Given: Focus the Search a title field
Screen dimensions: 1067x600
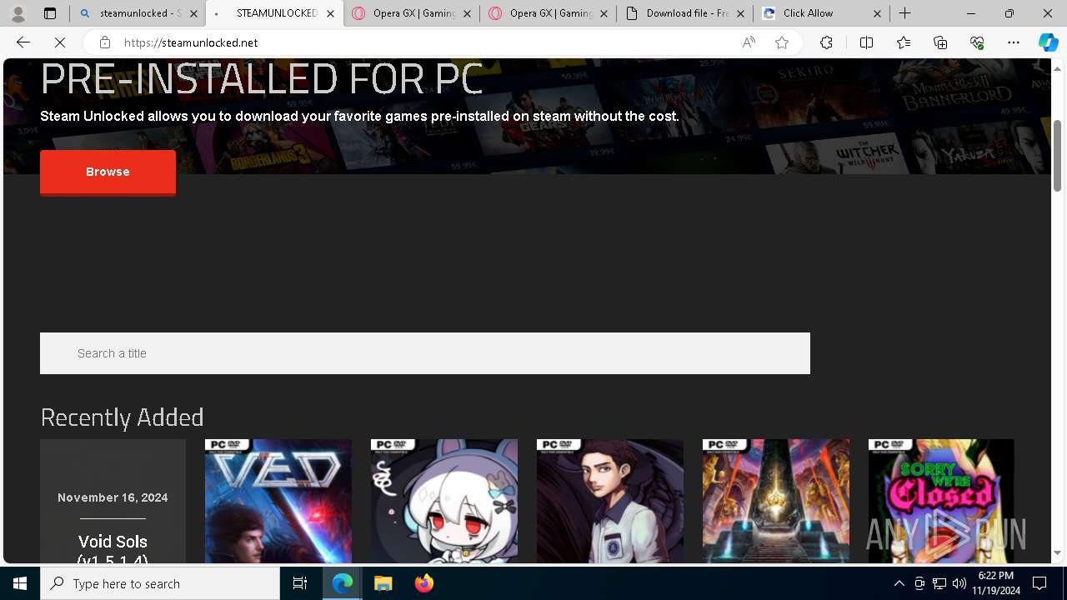Looking at the screenshot, I should (x=425, y=353).
